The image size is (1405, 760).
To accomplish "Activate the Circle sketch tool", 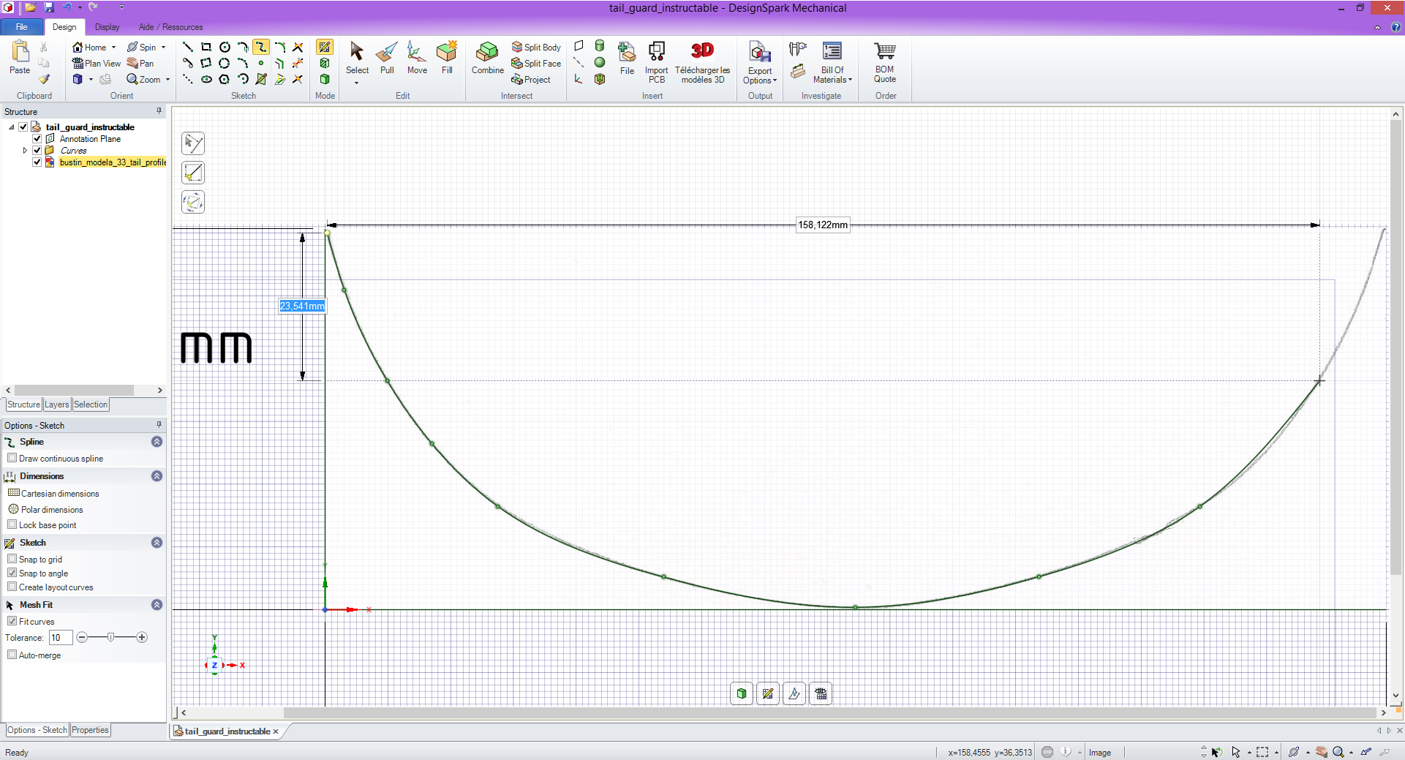I will click(225, 47).
